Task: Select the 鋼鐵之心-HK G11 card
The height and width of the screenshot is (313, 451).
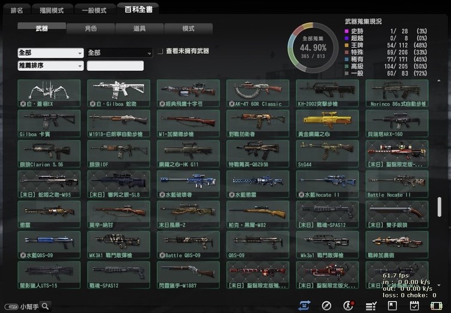Action: (x=188, y=154)
